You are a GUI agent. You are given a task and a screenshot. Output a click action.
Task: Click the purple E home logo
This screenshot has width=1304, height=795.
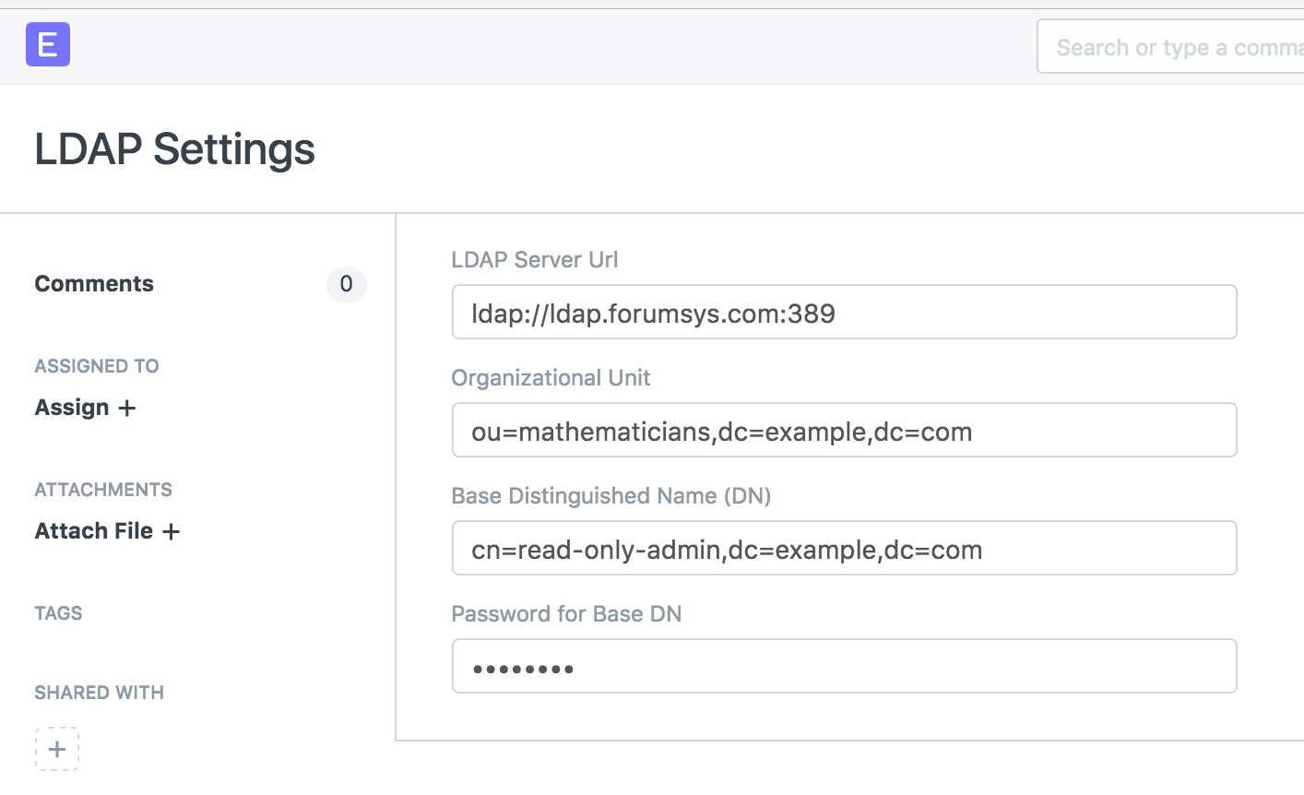click(x=48, y=44)
